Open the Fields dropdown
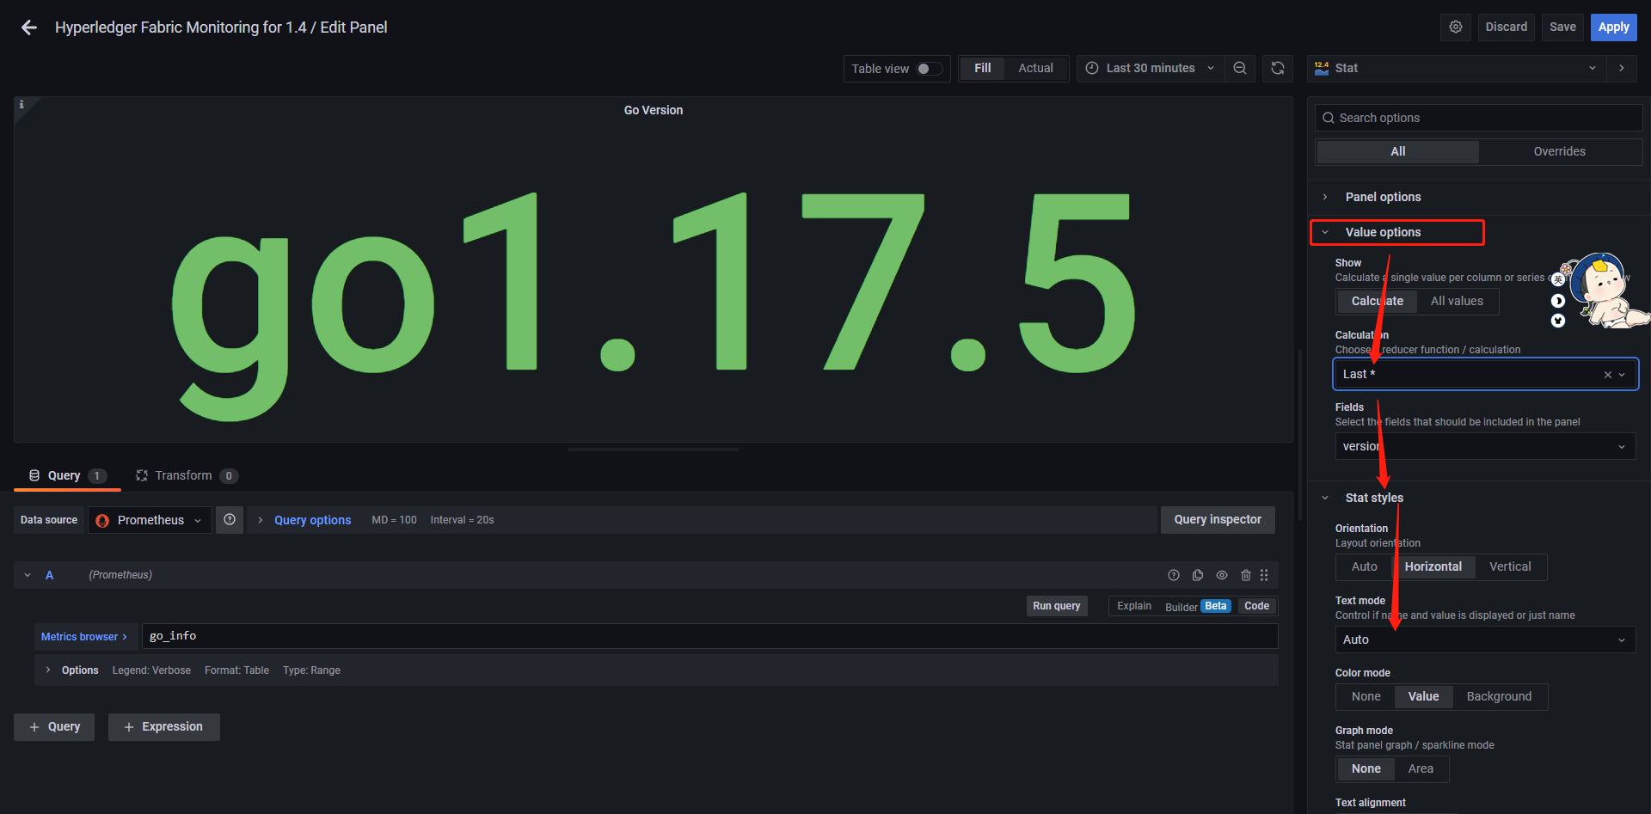Image resolution: width=1651 pixels, height=814 pixels. pos(1485,447)
